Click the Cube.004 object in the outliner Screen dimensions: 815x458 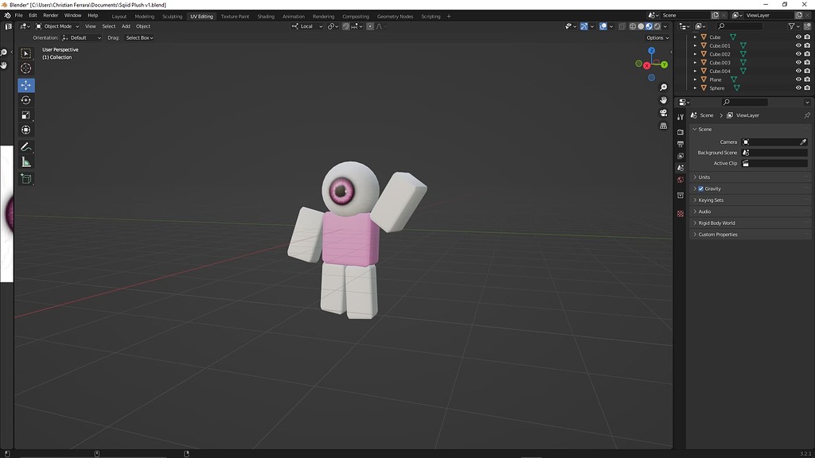(x=720, y=71)
